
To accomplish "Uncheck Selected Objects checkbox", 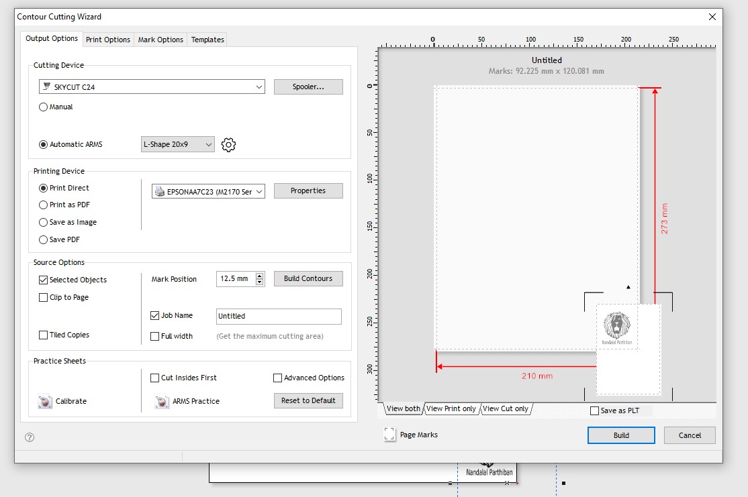I will coord(44,280).
